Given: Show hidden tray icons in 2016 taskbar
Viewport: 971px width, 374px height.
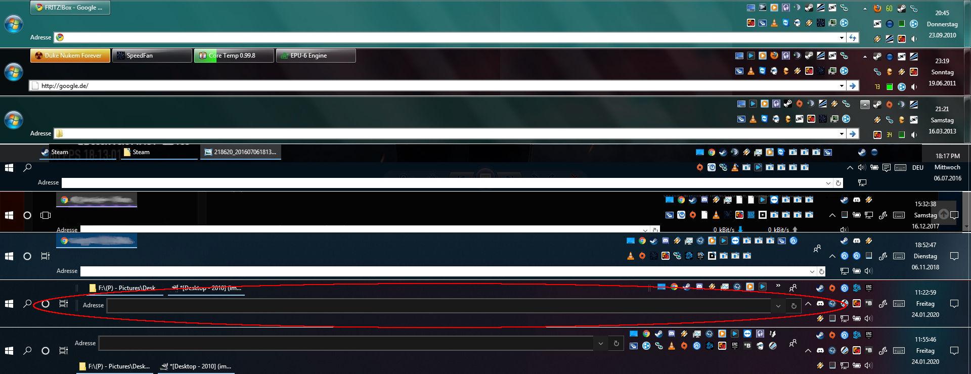Looking at the screenshot, I should tap(850, 168).
